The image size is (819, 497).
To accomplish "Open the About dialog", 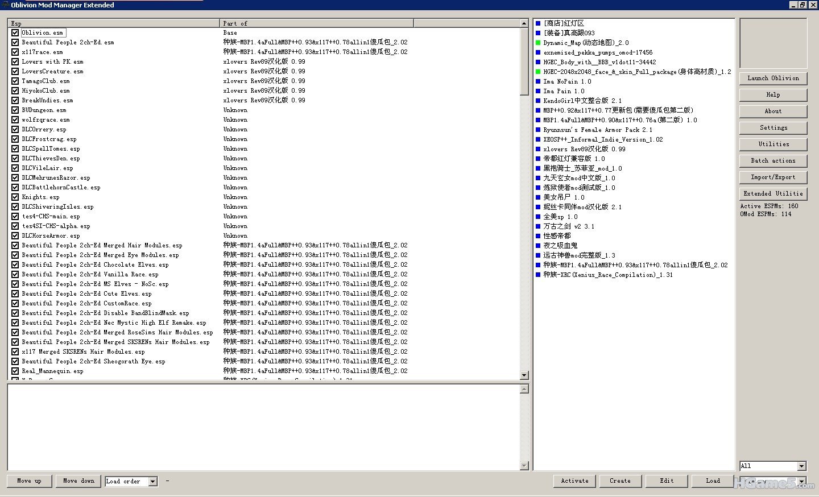I will point(773,111).
